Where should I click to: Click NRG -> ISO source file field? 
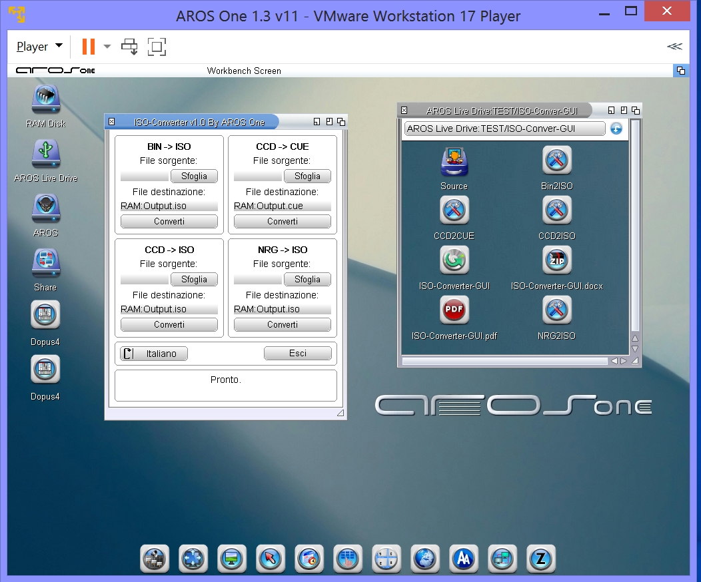pyautogui.click(x=258, y=279)
